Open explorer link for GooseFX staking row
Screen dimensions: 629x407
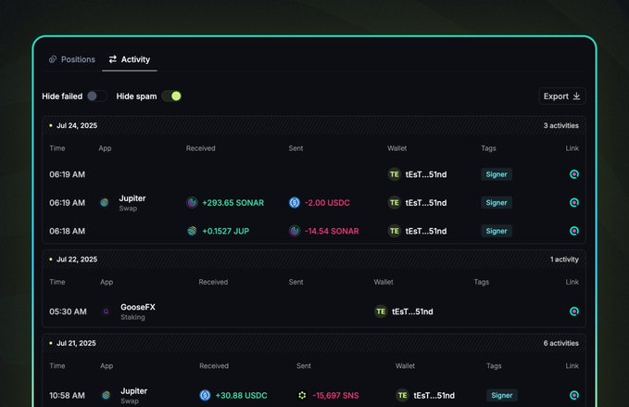(x=574, y=312)
